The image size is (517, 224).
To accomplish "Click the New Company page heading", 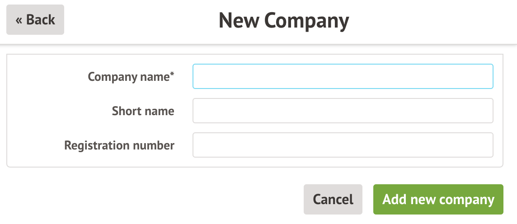I will click(x=284, y=21).
